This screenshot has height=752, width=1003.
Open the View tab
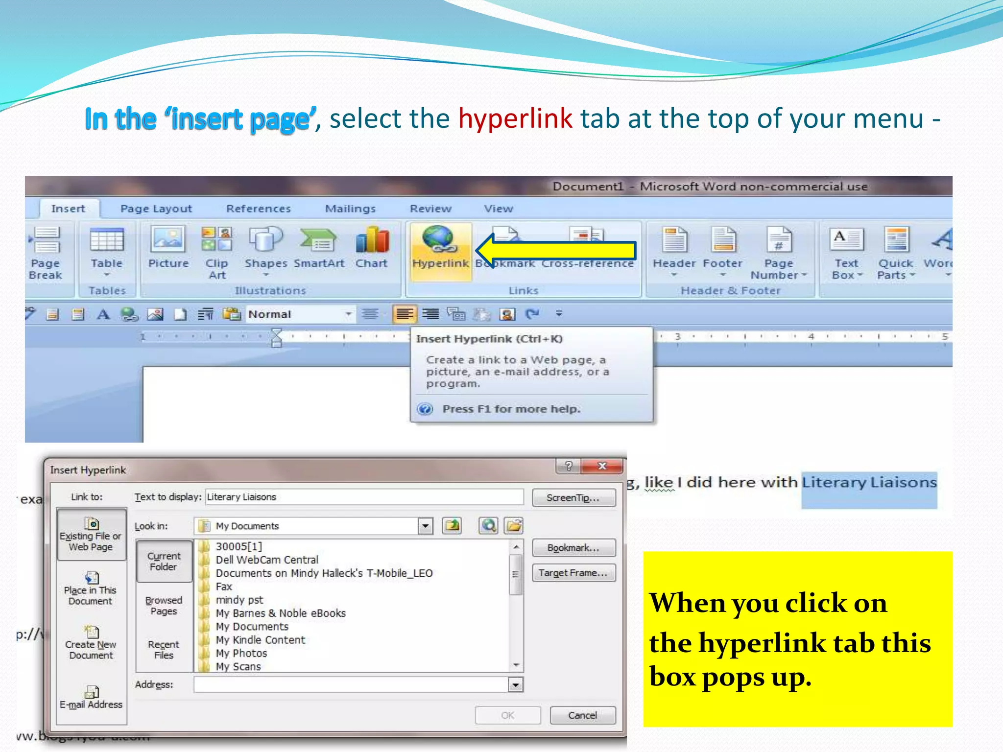499,209
